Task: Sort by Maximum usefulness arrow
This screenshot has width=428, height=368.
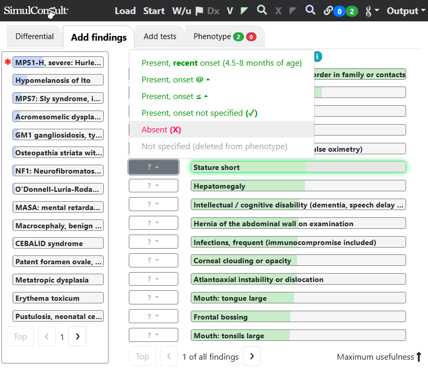Action: 419,357
